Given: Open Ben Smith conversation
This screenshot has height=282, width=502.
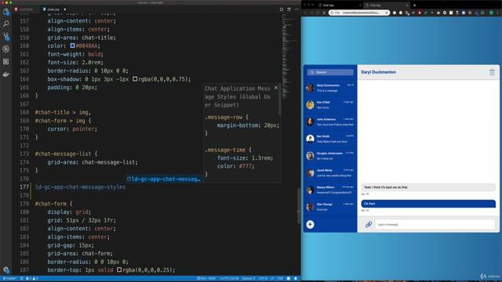Looking at the screenshot, I should pyautogui.click(x=330, y=139).
